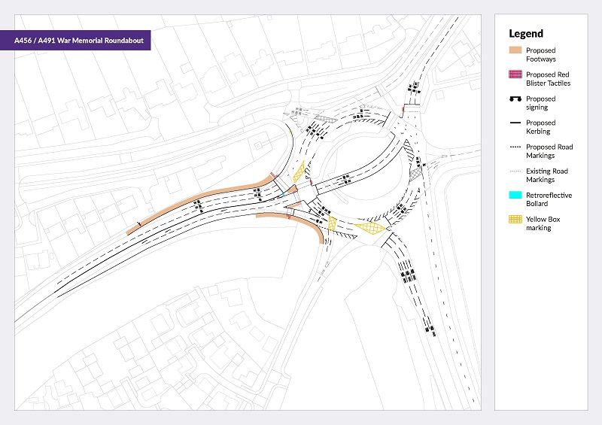The width and height of the screenshot is (602, 425).
Task: Click the 'Proposed Kerbing' legend label
Action: coord(540,127)
